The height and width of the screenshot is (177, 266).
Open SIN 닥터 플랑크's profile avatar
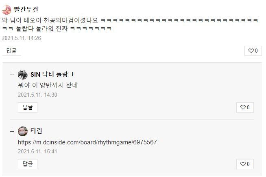23,75
